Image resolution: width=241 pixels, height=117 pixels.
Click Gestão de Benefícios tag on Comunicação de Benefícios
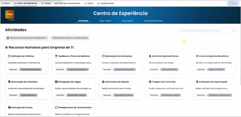point(216,69)
